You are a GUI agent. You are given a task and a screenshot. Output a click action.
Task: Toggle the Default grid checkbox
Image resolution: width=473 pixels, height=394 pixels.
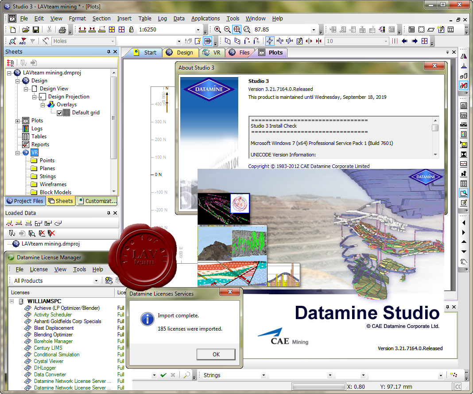(x=59, y=113)
